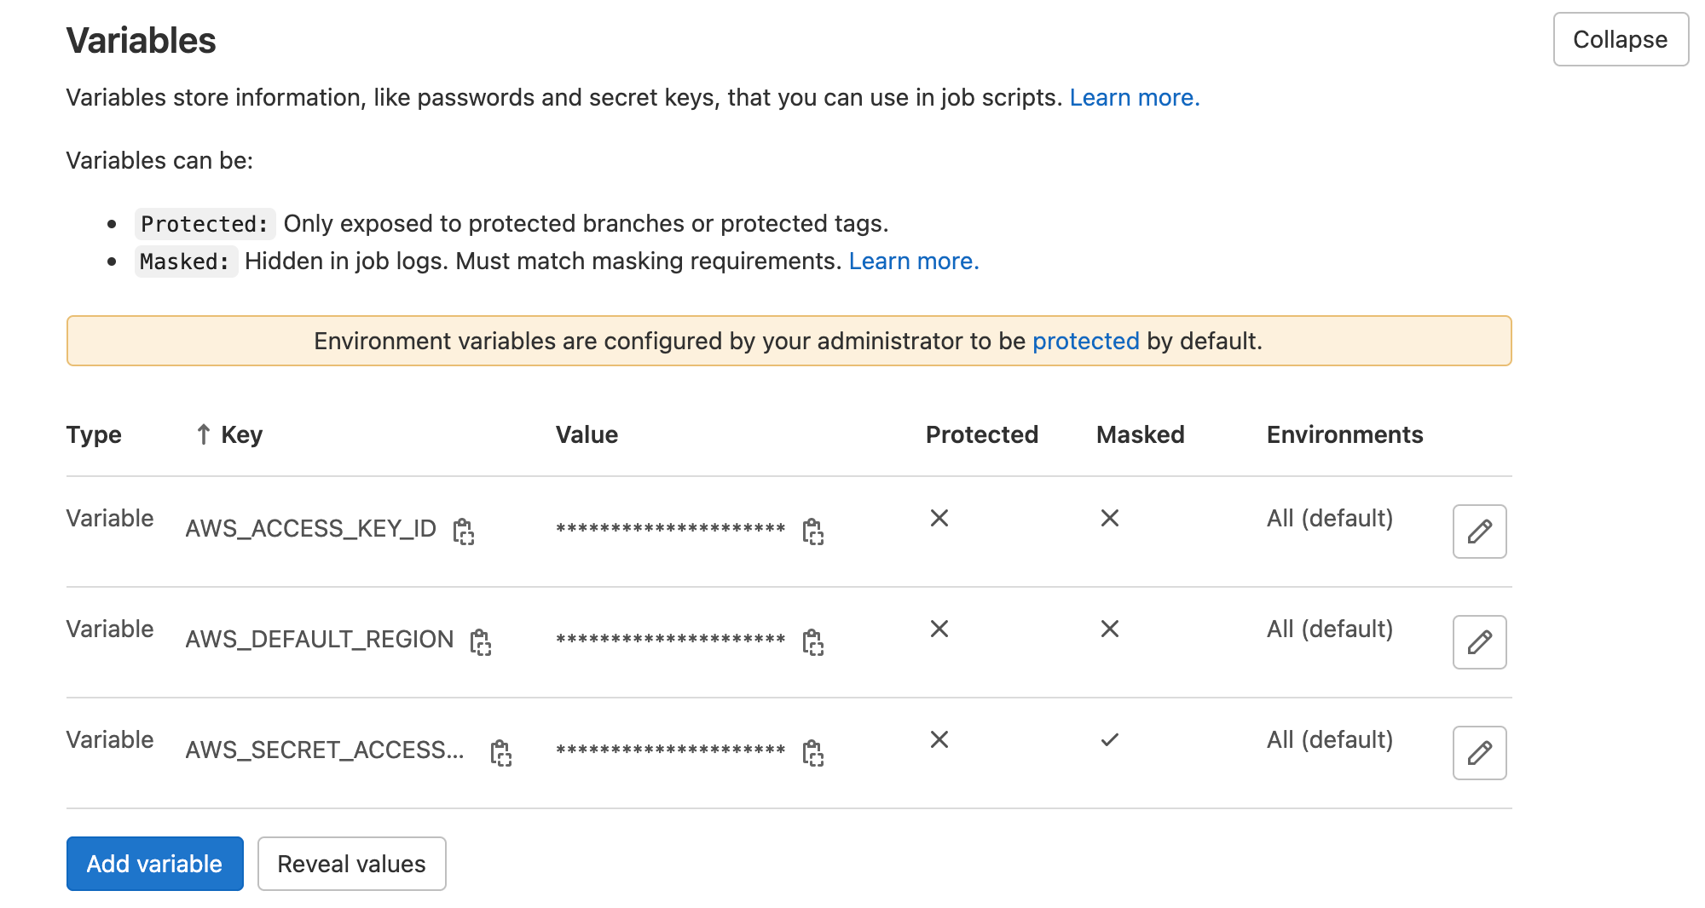Click the Add variable button
1705x908 pixels.
[x=154, y=864]
